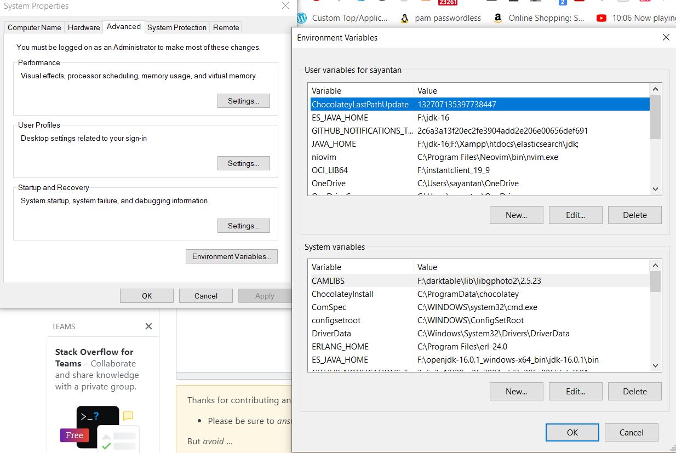The image size is (676, 453).
Task: Select the JAVA_HOME user variable
Action: coord(479,144)
